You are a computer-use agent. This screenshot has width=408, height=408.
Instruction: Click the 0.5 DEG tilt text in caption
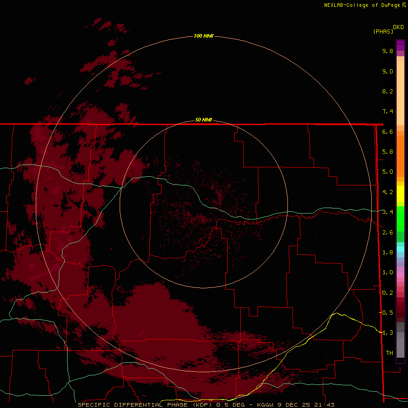[x=230, y=405]
